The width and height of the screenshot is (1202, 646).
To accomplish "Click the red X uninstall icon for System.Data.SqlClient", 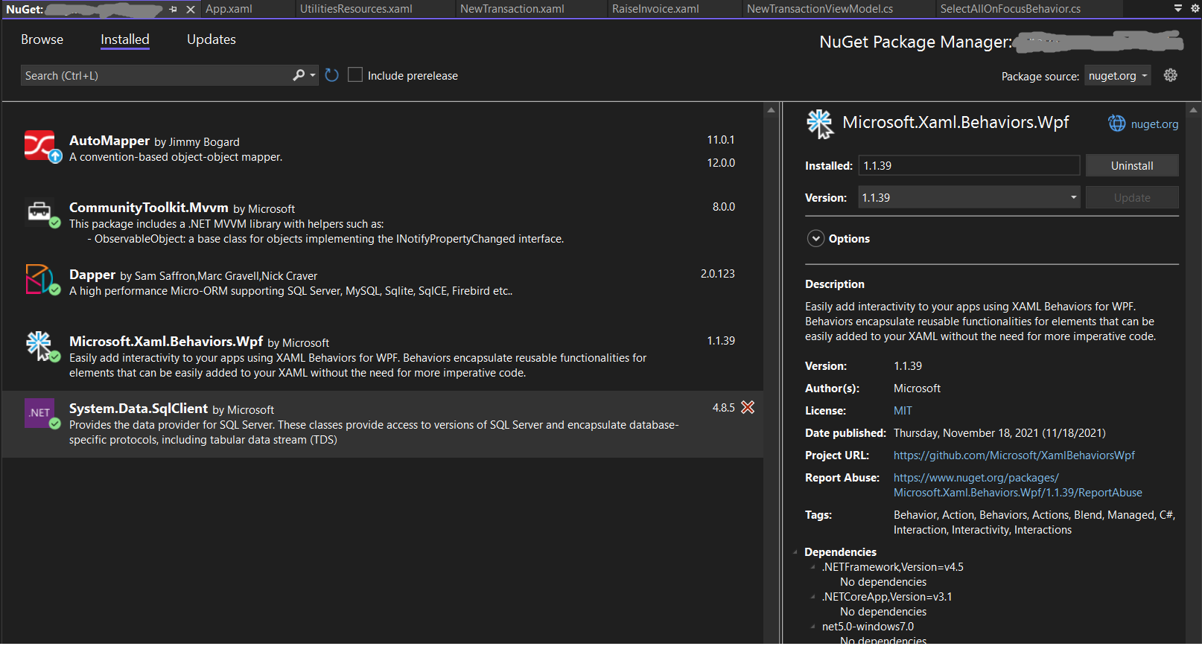I will click(x=748, y=407).
